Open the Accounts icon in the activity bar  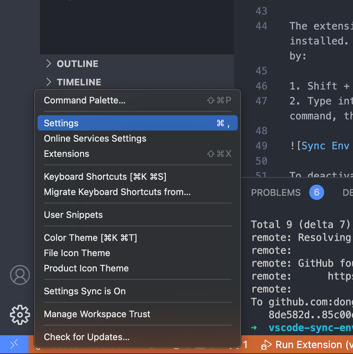[20, 275]
